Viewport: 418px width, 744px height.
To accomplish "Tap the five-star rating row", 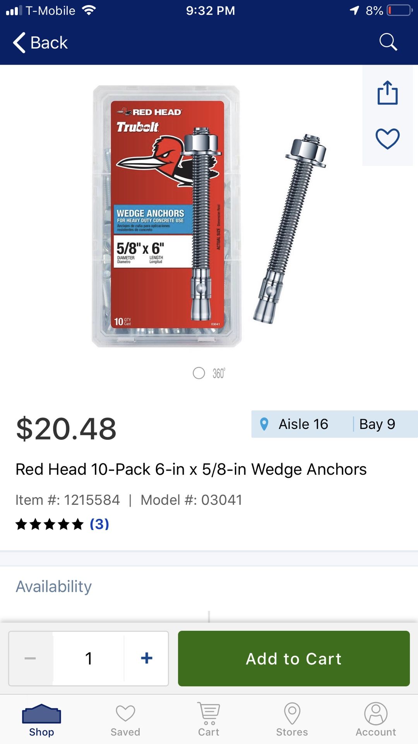I will (x=50, y=524).
